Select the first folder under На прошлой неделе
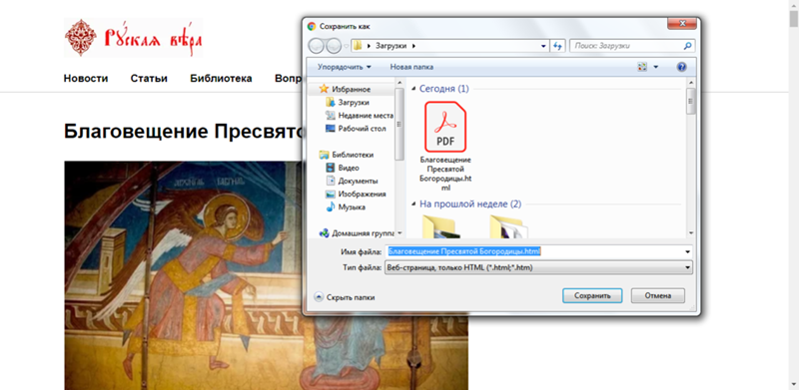Screen dimensions: 799x390 click(440, 227)
